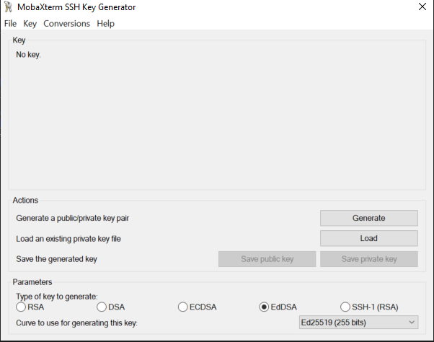Click the Save public key button
The width and height of the screenshot is (434, 342).
[267, 259]
